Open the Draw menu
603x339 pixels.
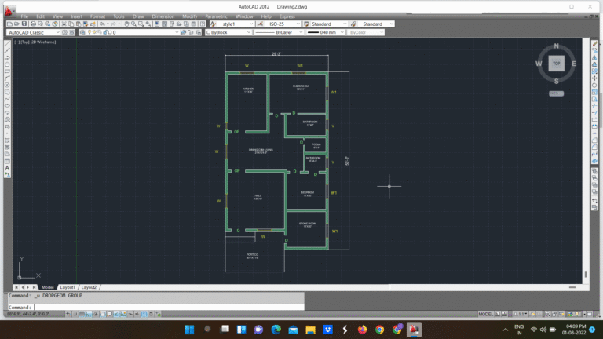click(138, 16)
